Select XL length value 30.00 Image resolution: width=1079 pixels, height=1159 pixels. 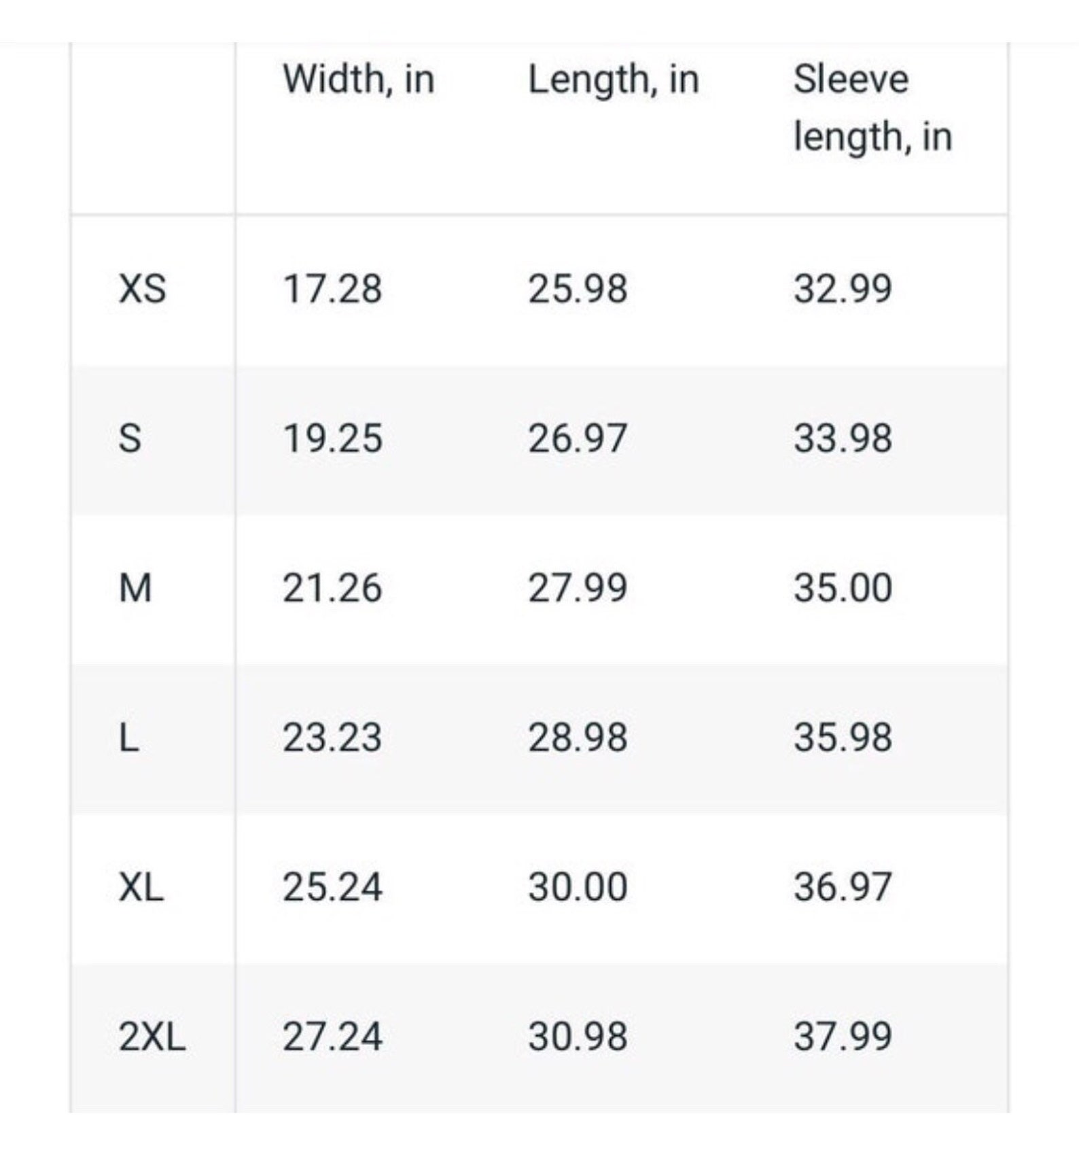pos(578,887)
